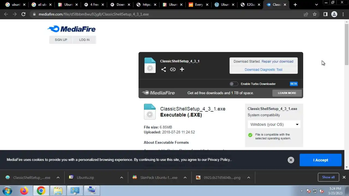Bookmark this page with the star icon
This screenshot has width=349, height=196.
tap(315, 14)
